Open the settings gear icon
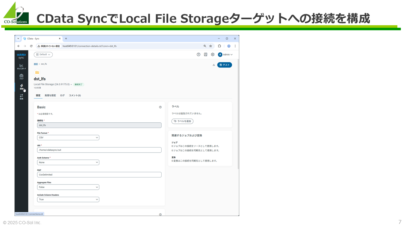Screen dimensions: 404x227 (213, 55)
